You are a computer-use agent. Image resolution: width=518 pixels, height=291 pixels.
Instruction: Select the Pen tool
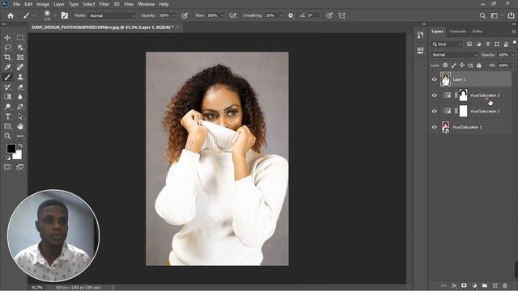click(20, 107)
